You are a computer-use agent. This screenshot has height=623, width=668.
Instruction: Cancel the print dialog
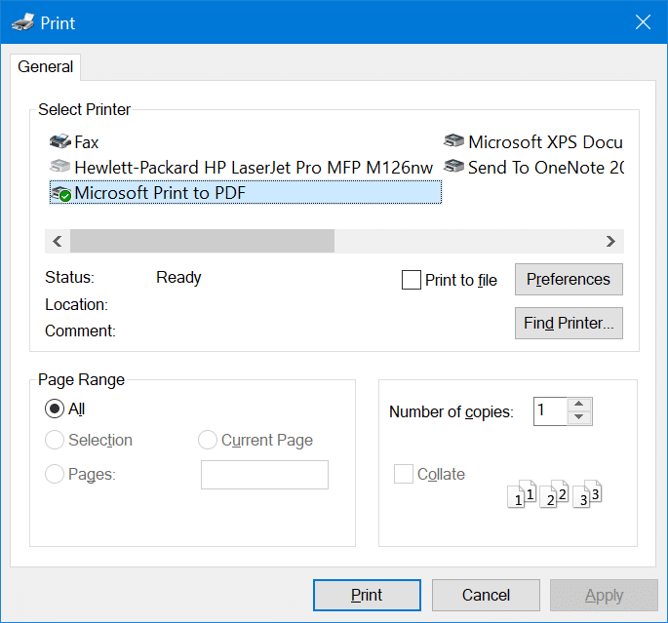pyautogui.click(x=486, y=595)
